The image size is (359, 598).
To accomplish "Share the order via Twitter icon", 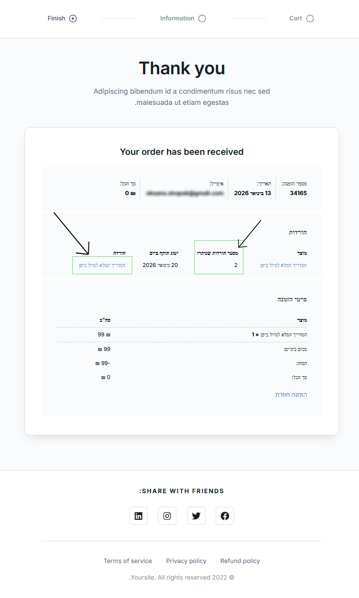I will point(196,516).
